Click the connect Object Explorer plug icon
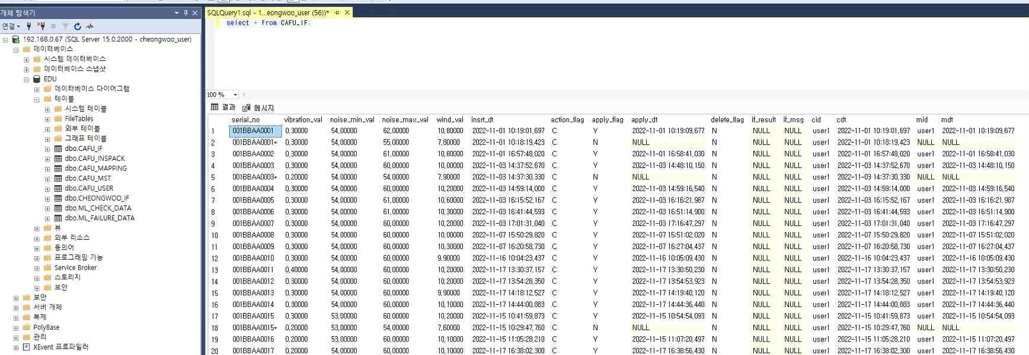1029x355 pixels. (28, 26)
